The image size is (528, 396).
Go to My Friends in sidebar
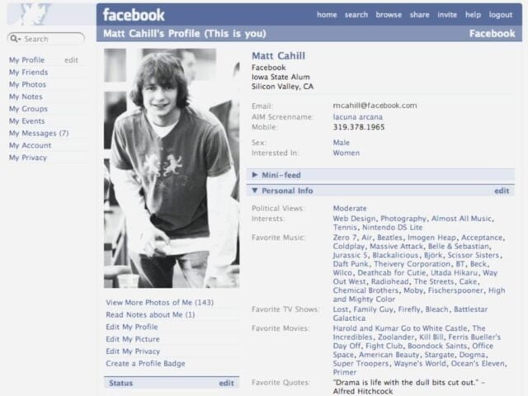click(x=28, y=72)
